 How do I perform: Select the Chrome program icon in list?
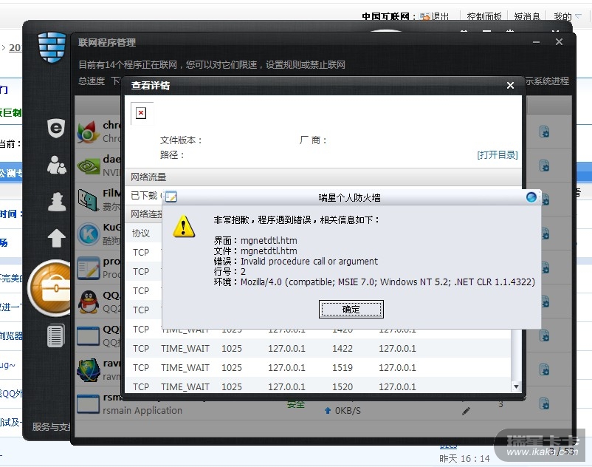click(88, 132)
